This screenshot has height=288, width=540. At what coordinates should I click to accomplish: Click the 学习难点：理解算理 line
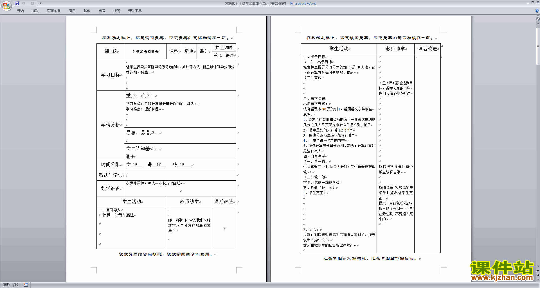(144, 109)
